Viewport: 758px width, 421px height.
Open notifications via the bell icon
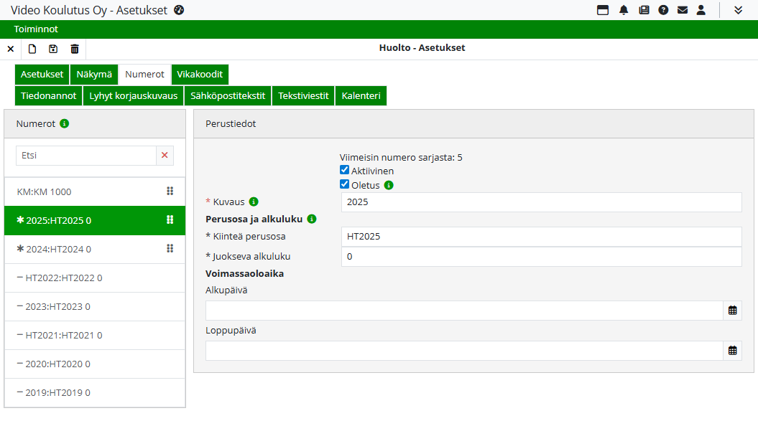coord(624,10)
